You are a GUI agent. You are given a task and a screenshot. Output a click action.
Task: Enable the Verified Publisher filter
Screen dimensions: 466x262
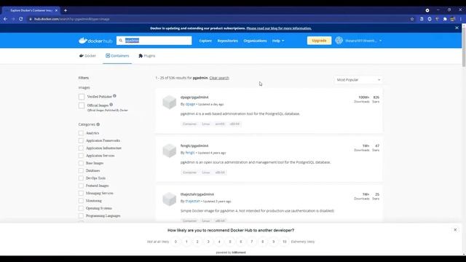click(82, 97)
